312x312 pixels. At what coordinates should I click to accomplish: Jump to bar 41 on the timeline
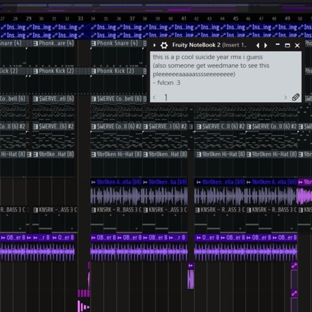click(183, 19)
